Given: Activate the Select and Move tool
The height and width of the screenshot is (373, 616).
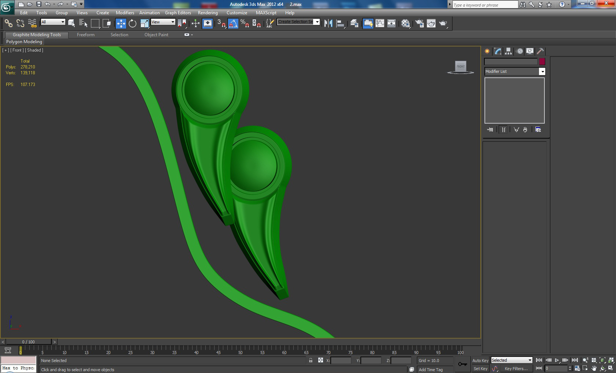Looking at the screenshot, I should 121,23.
